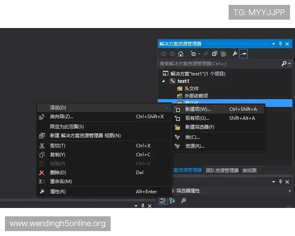
Task: Click the Collapse All icon in the toolbar
Action: click(214, 54)
